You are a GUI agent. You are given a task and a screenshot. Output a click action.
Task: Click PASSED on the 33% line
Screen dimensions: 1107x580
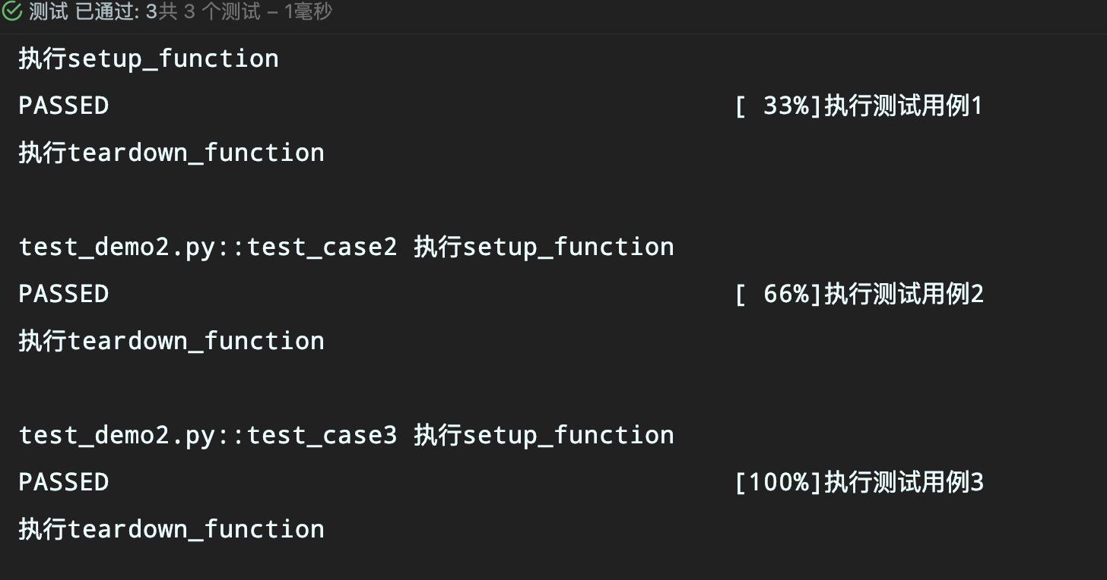coord(64,106)
